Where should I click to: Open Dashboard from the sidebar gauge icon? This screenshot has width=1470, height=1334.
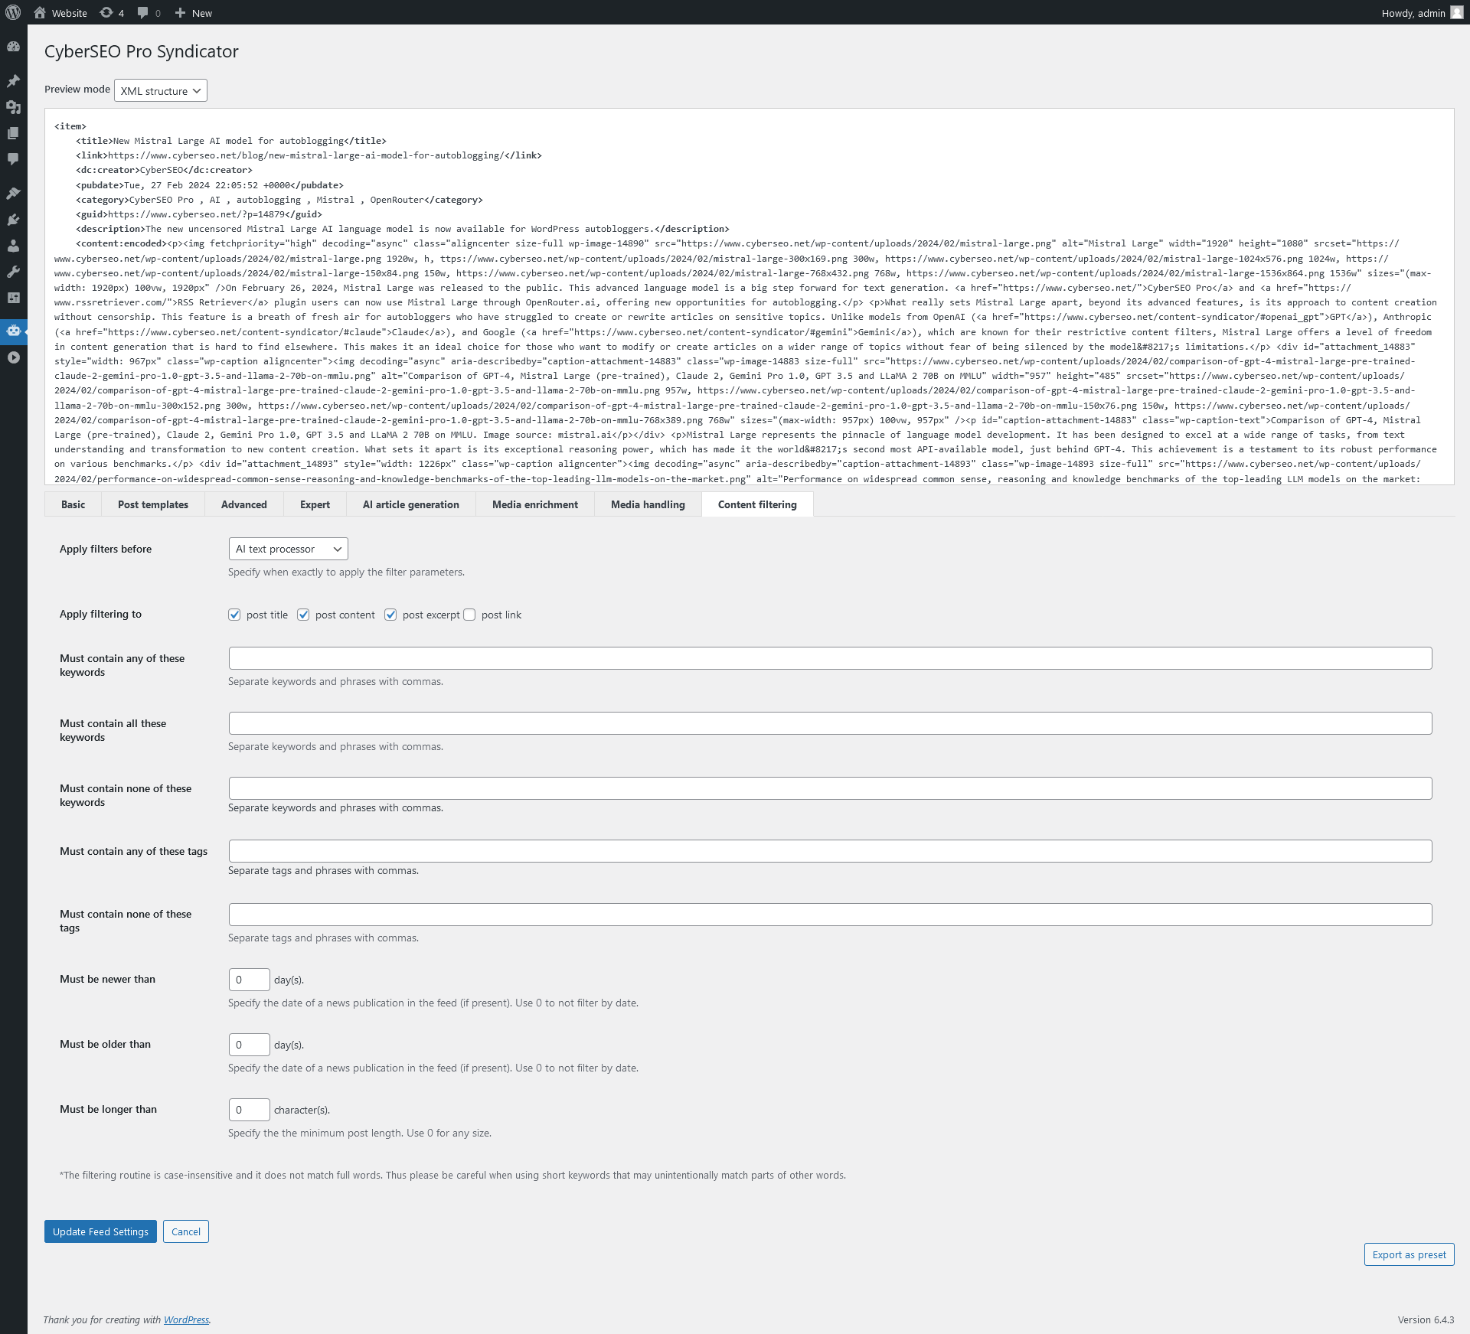13,47
